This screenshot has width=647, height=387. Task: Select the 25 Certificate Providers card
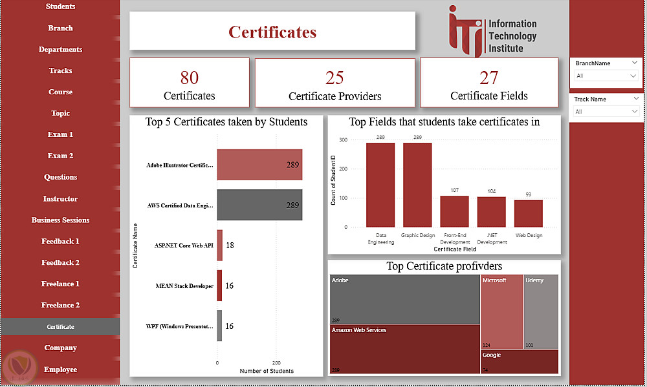pyautogui.click(x=334, y=83)
